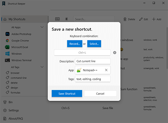Select the Windows Terminal app icon
The height and width of the screenshot is (123, 168).
point(7,60)
